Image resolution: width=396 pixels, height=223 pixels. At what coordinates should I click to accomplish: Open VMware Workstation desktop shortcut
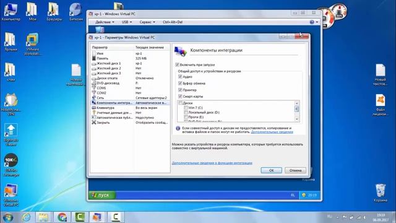tap(32, 44)
